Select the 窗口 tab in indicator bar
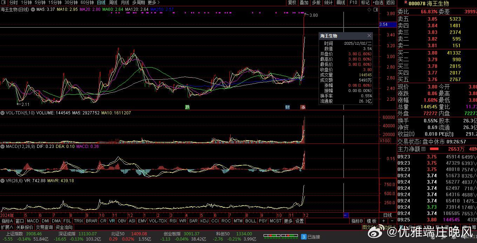477x243 pixels. (20, 221)
